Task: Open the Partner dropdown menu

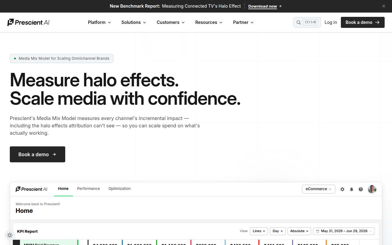Action: [243, 22]
